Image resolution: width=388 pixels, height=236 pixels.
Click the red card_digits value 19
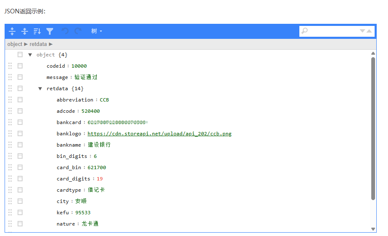pyautogui.click(x=100, y=179)
